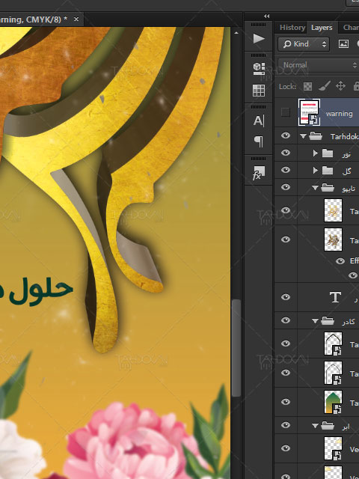Select the text layer T thumbnail
Image resolution: width=359 pixels, height=479 pixels.
tap(335, 297)
